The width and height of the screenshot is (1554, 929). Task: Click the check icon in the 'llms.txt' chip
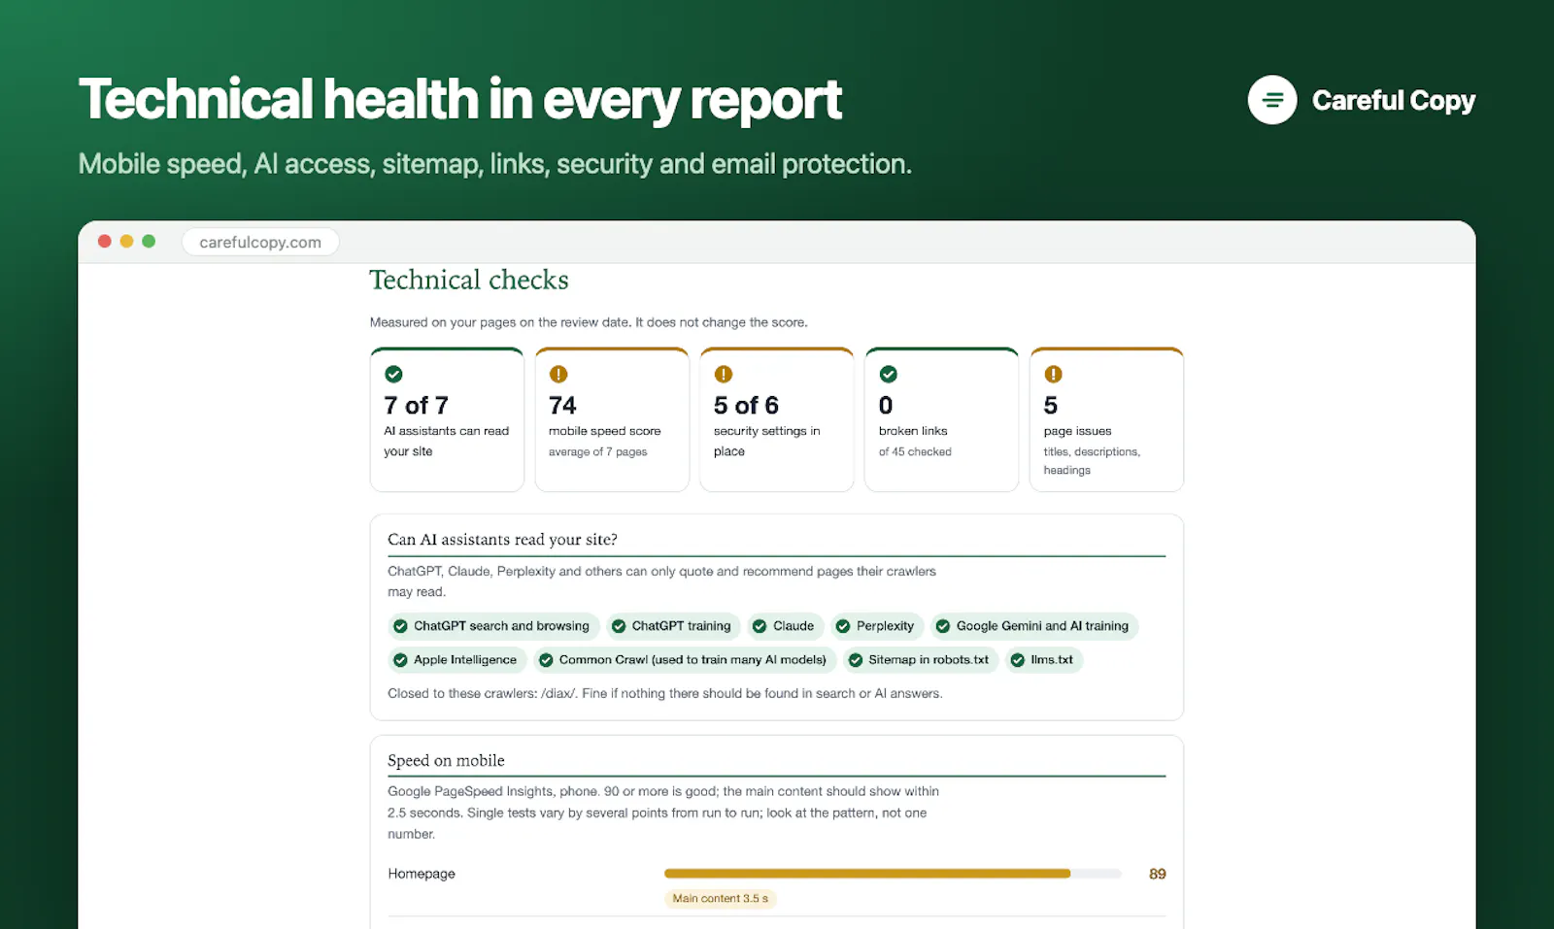click(x=1018, y=660)
